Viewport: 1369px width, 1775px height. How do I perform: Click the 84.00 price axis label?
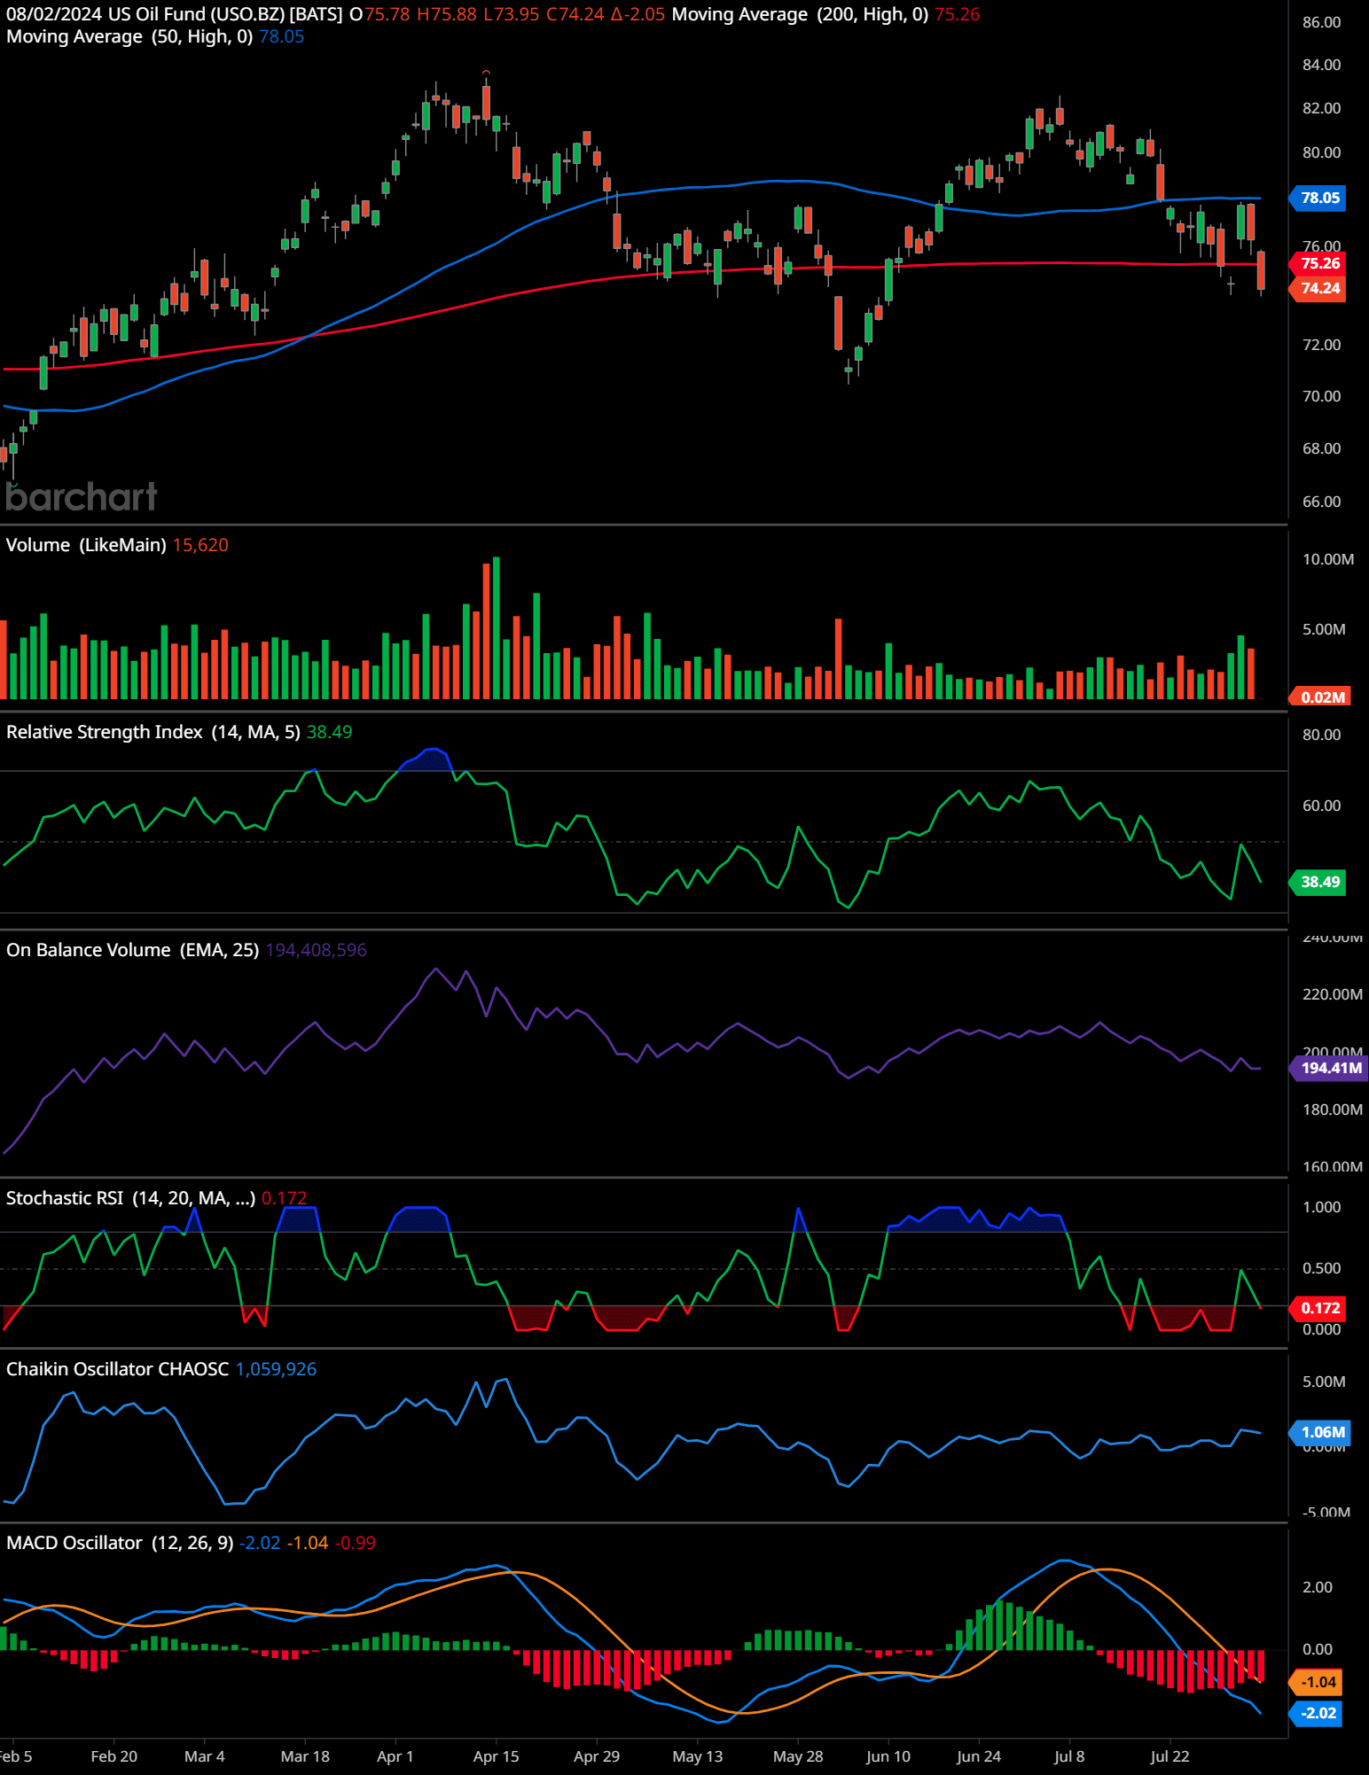[1321, 65]
